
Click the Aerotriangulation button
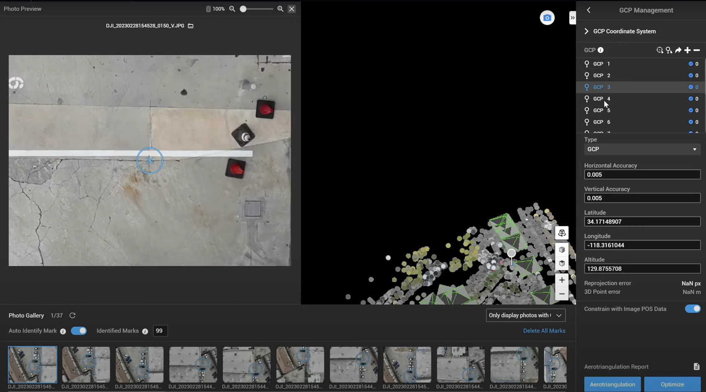[612, 385]
